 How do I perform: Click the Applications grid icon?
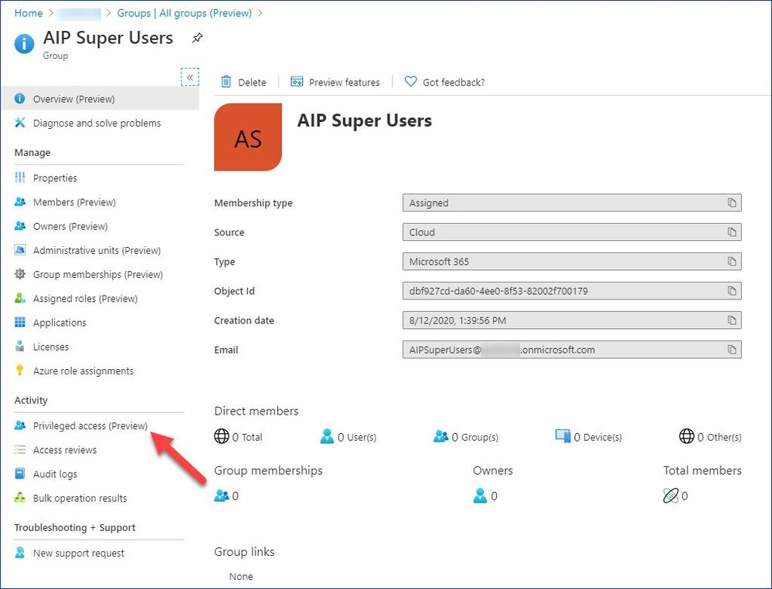click(19, 322)
